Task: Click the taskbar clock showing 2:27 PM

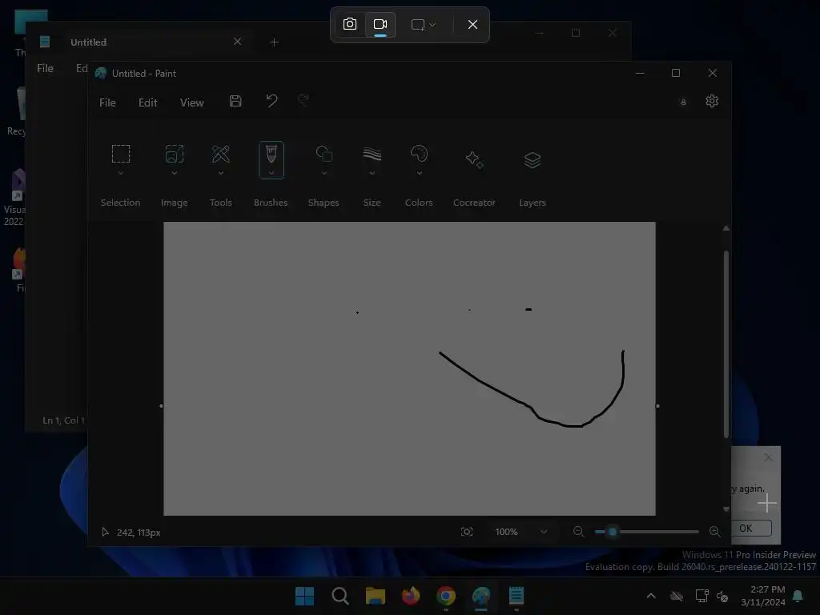Action: point(763,596)
